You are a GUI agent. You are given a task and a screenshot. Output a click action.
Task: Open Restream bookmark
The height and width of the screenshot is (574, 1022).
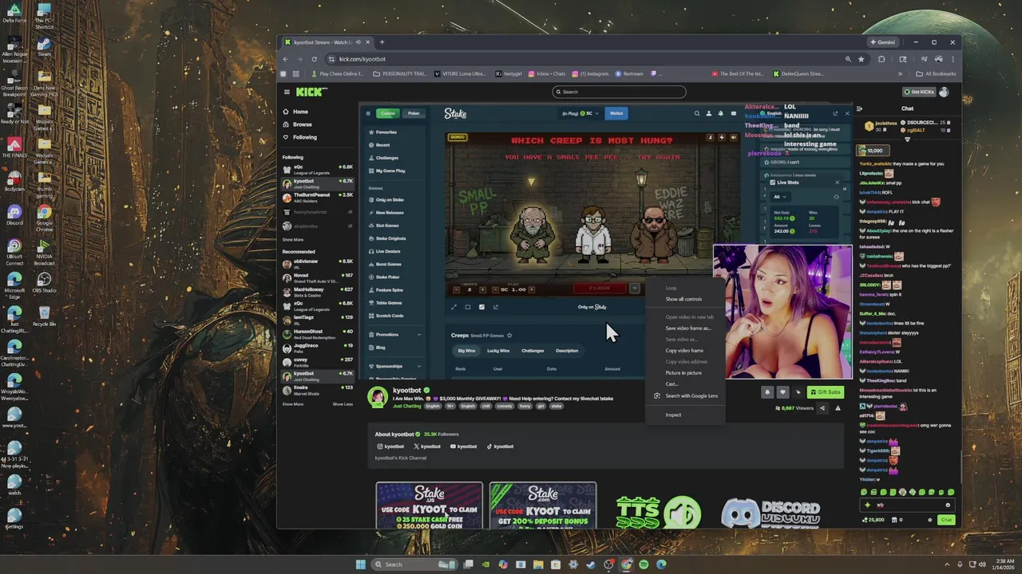click(629, 73)
